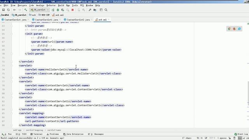Open the Terminal tool window

[x=36, y=134]
